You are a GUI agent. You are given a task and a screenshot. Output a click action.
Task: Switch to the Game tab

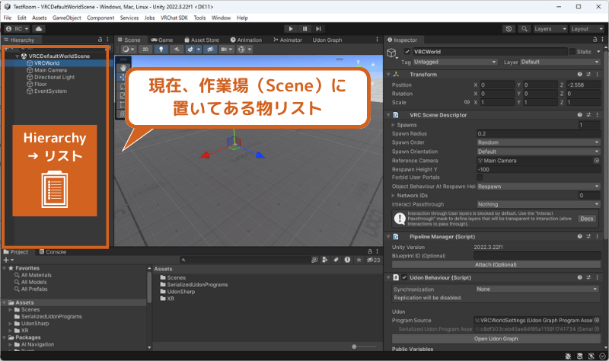click(x=162, y=40)
